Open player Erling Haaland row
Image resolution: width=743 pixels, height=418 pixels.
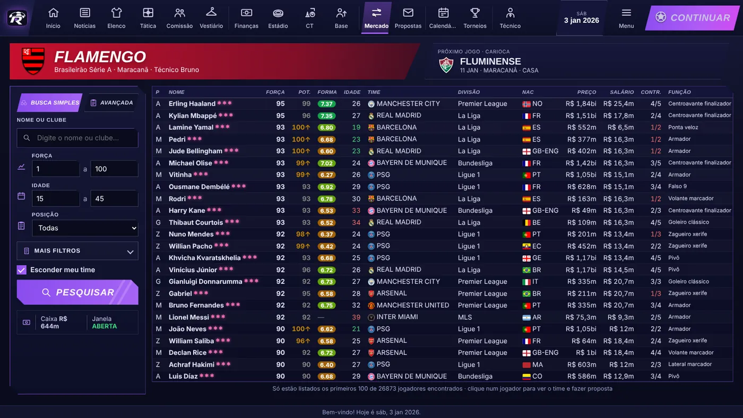point(443,104)
